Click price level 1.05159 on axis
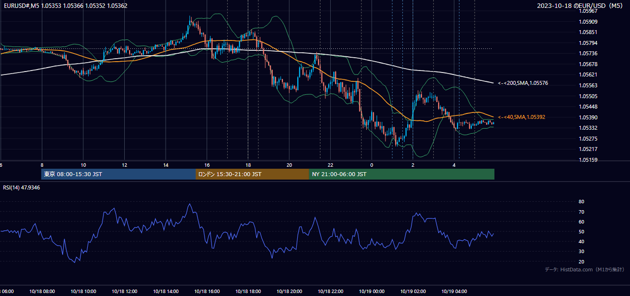The image size is (630, 296). (x=588, y=160)
